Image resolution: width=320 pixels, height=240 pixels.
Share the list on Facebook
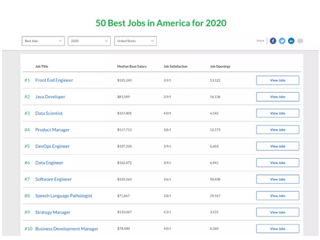click(273, 41)
